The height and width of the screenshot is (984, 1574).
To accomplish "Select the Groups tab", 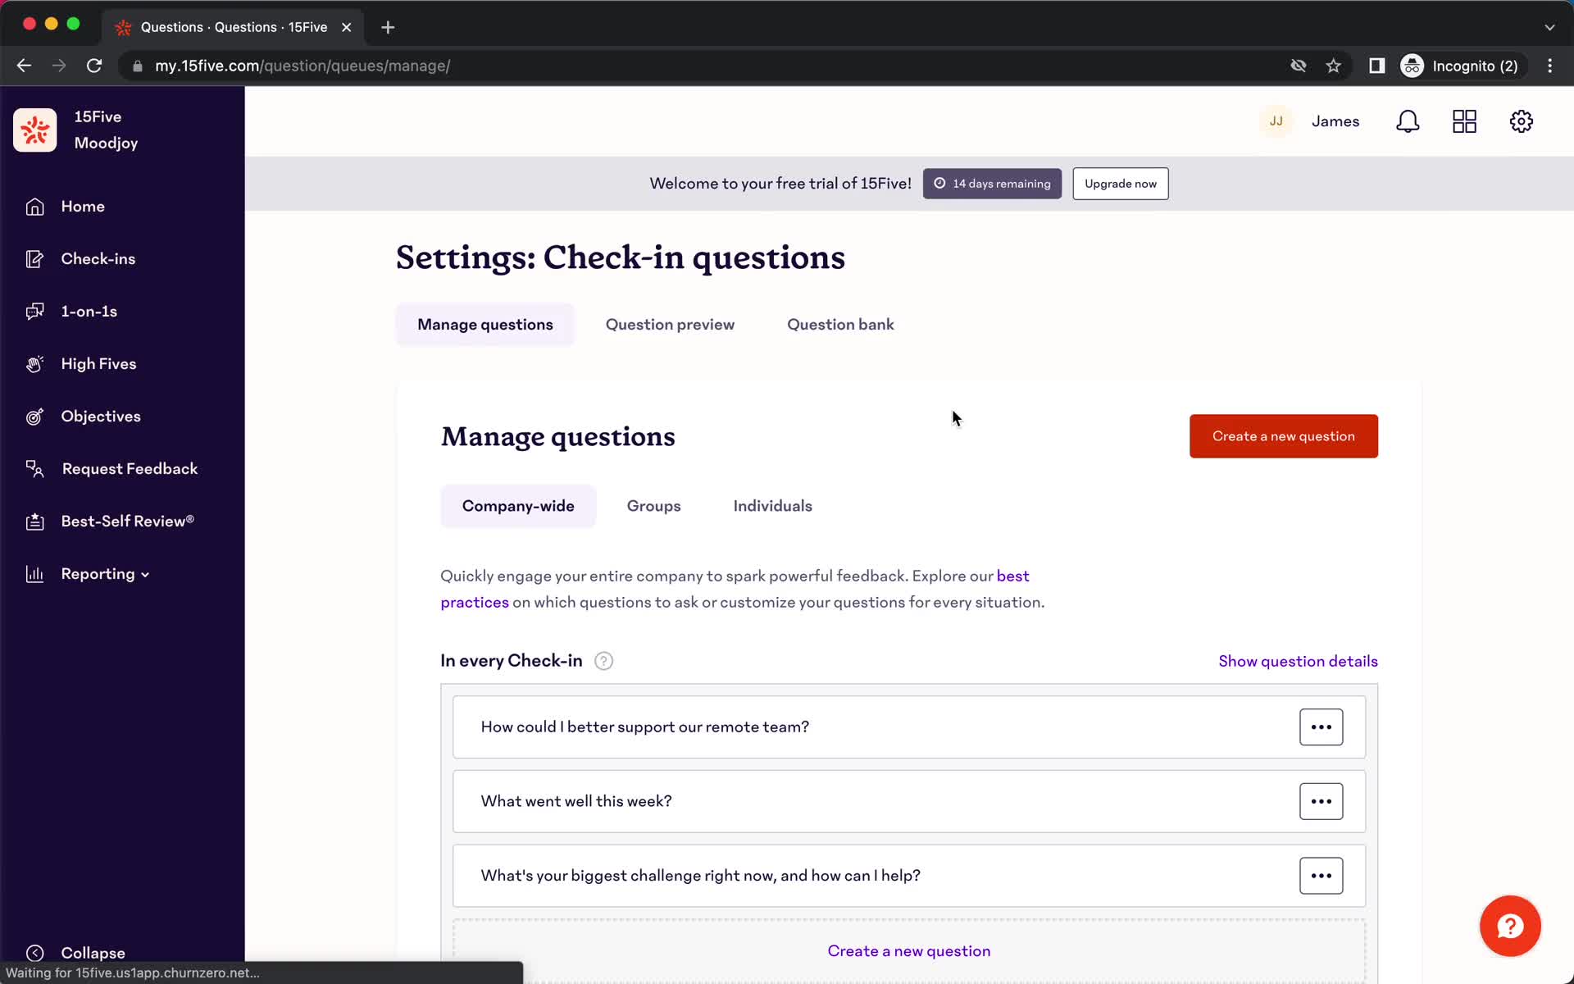I will [x=654, y=506].
